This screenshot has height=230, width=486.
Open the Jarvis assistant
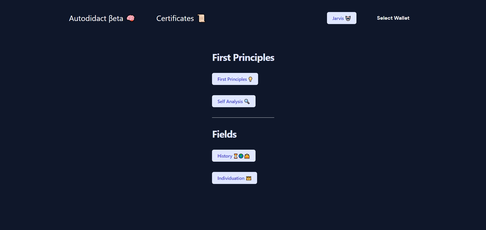342,18
